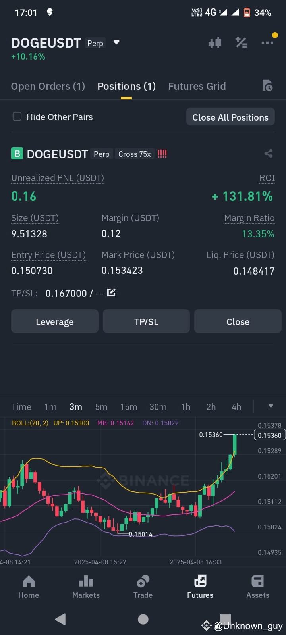The image size is (286, 635).
Task: Tap the 0.15360 price marker on the chart
Action: pyautogui.click(x=270, y=435)
